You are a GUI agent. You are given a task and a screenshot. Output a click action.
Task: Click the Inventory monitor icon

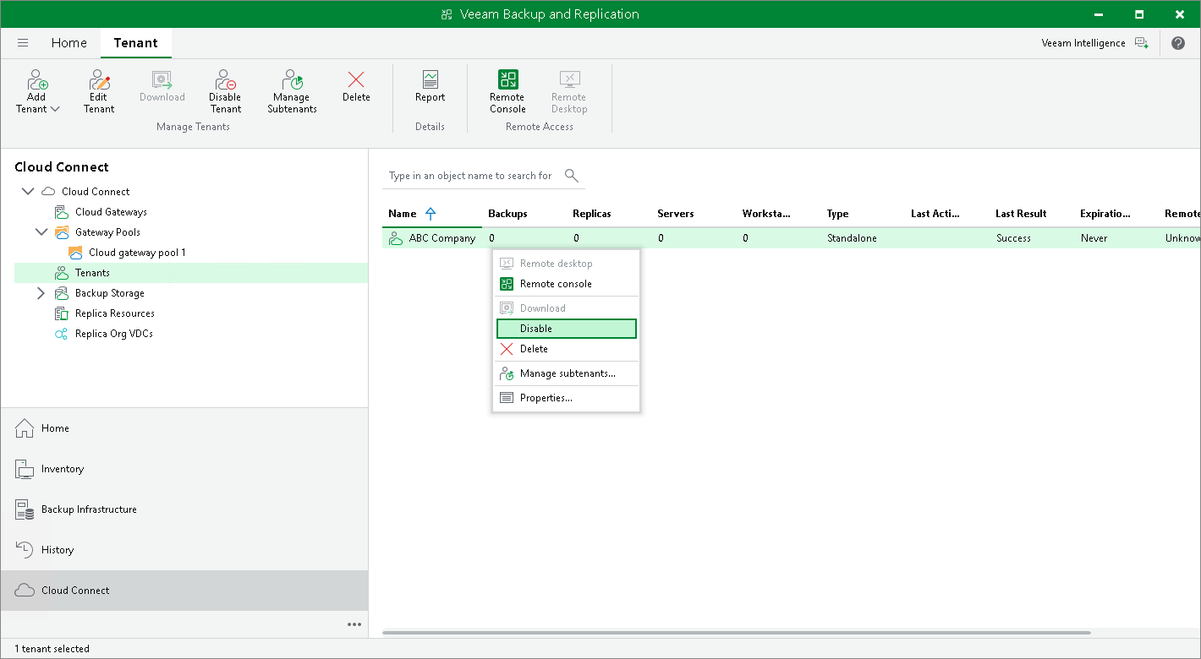click(25, 469)
